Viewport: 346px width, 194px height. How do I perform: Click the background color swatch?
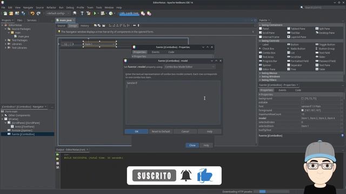tap(302, 99)
